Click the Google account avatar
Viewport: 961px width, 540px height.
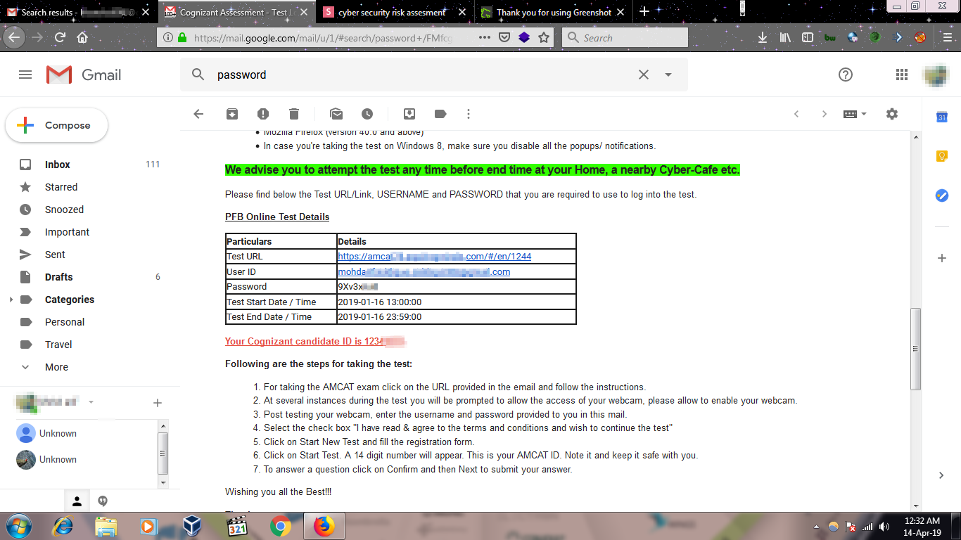(936, 75)
